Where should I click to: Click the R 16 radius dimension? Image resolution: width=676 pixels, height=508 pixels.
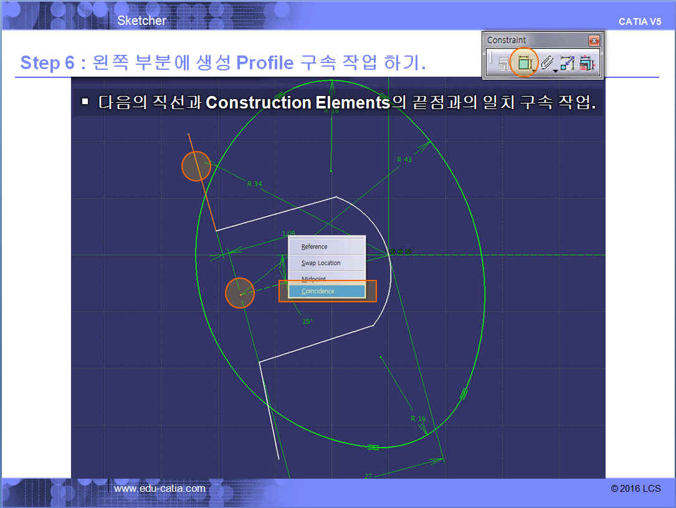pyautogui.click(x=417, y=418)
